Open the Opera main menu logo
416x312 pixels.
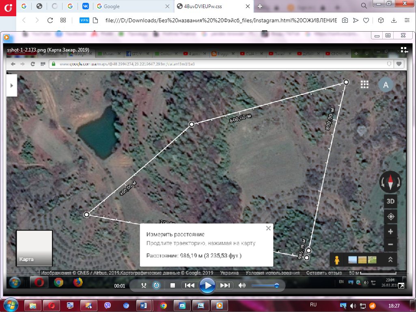[x=8, y=8]
